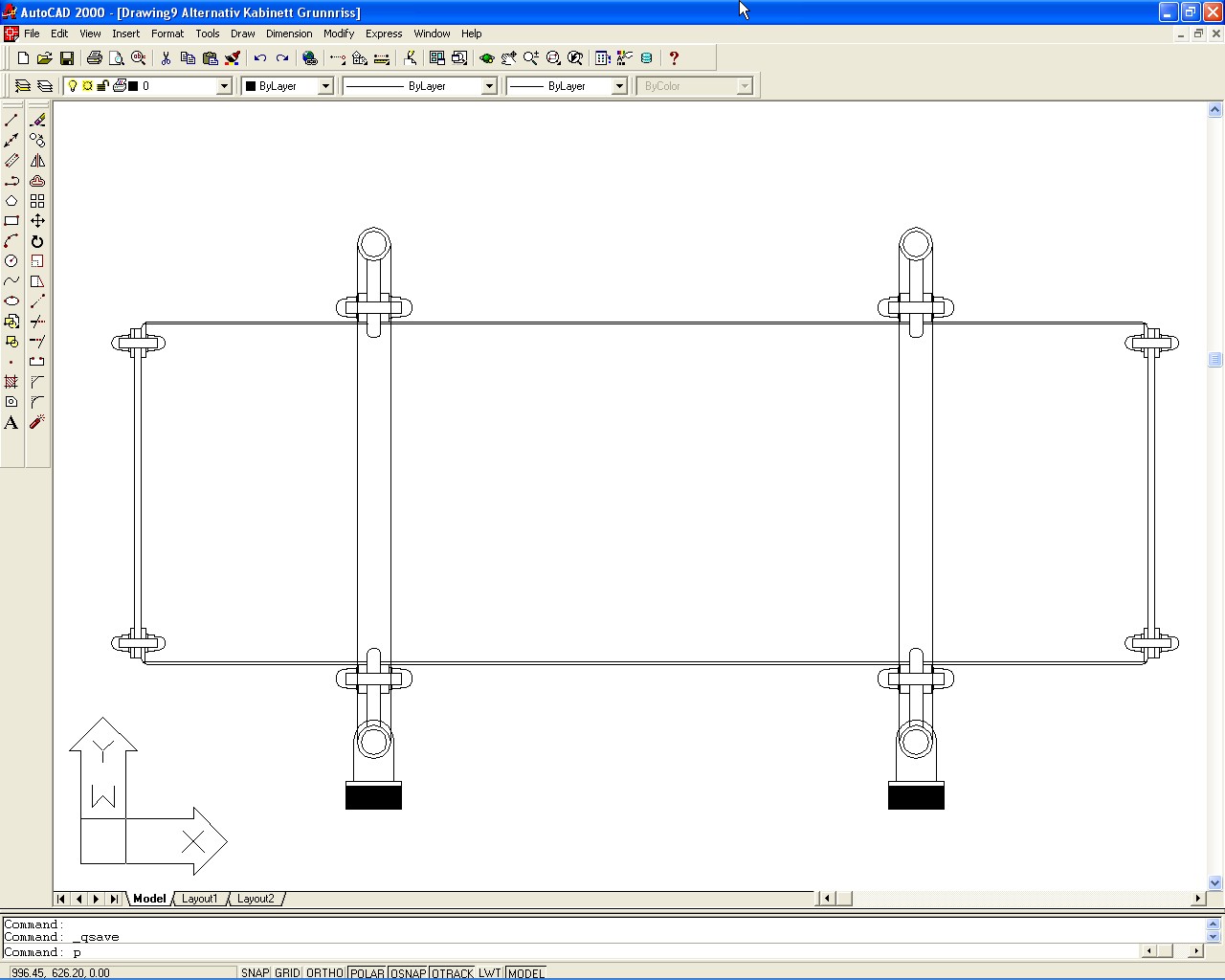Select the Circle draw tool
1225x980 pixels.
click(11, 261)
